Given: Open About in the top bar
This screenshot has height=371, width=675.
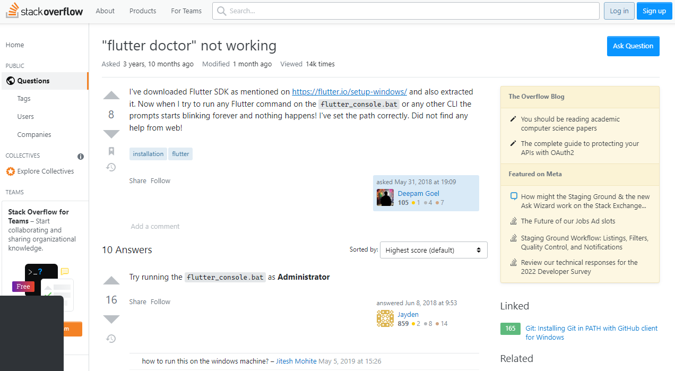Looking at the screenshot, I should tap(105, 11).
